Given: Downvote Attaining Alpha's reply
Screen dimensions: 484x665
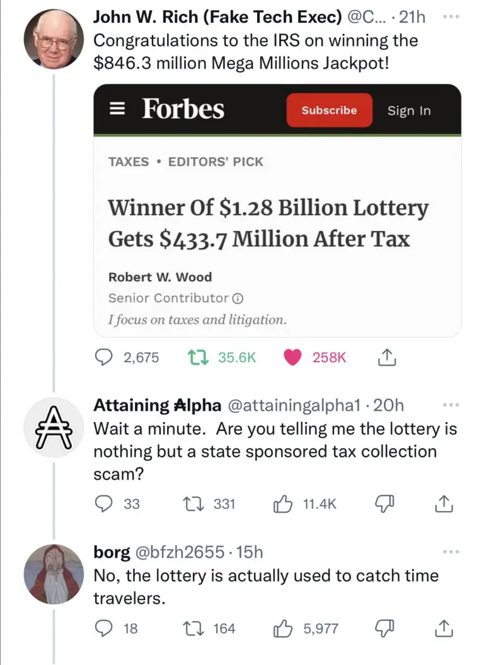Looking at the screenshot, I should click(384, 503).
